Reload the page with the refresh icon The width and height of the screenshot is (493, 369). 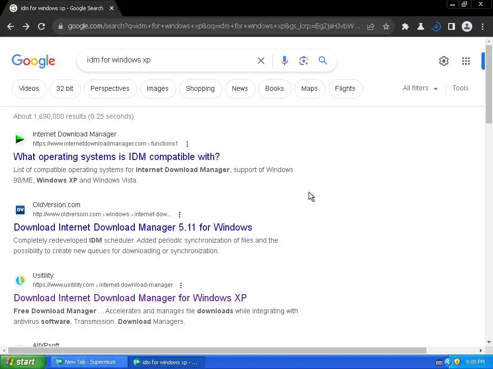point(41,26)
